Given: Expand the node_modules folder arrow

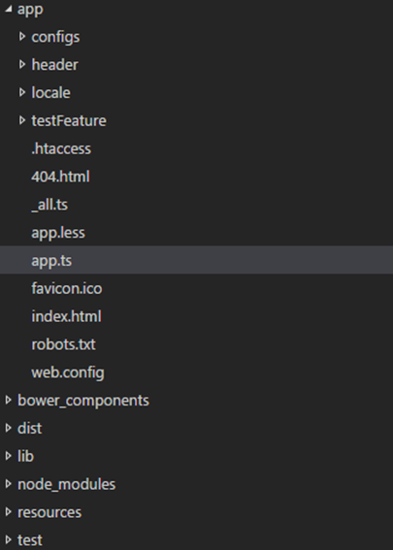Looking at the screenshot, I should (9, 484).
